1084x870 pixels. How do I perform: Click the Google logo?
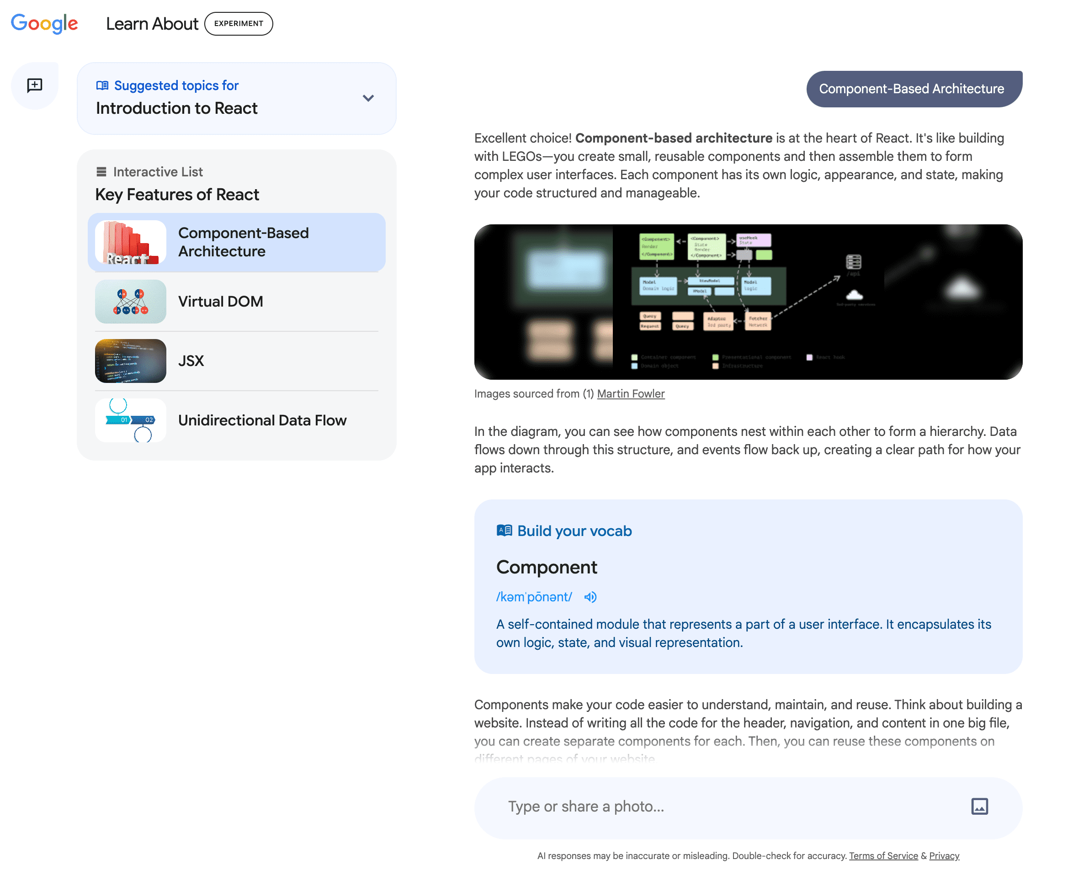(x=44, y=24)
